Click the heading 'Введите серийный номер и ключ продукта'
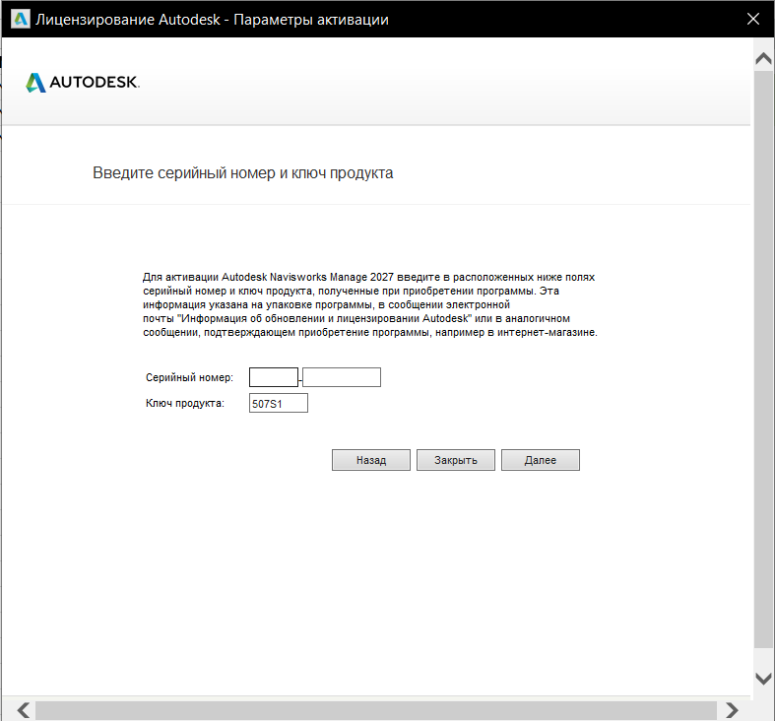The image size is (775, 721). pos(242,173)
